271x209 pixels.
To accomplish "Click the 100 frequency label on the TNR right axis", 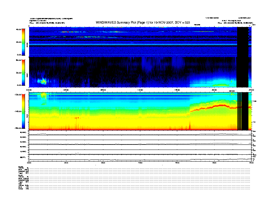I will tap(255, 101).
